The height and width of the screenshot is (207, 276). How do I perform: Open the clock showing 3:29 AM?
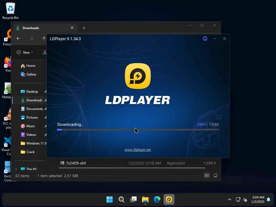[258, 199]
